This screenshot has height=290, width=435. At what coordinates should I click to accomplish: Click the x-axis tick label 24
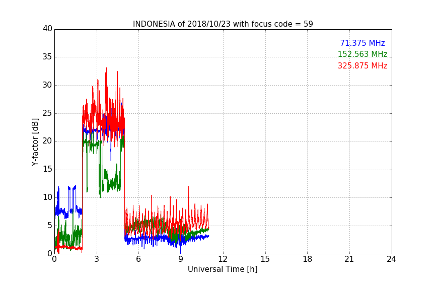(391, 259)
